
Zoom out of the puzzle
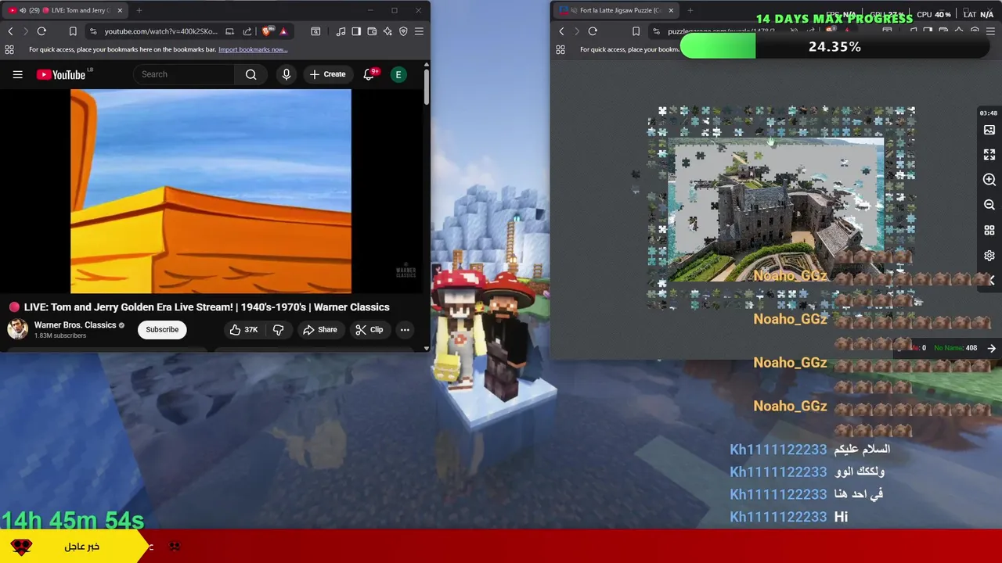point(989,205)
